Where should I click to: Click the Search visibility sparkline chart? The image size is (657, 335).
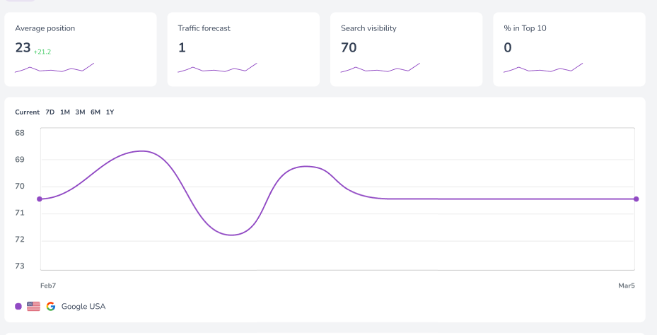click(x=380, y=69)
